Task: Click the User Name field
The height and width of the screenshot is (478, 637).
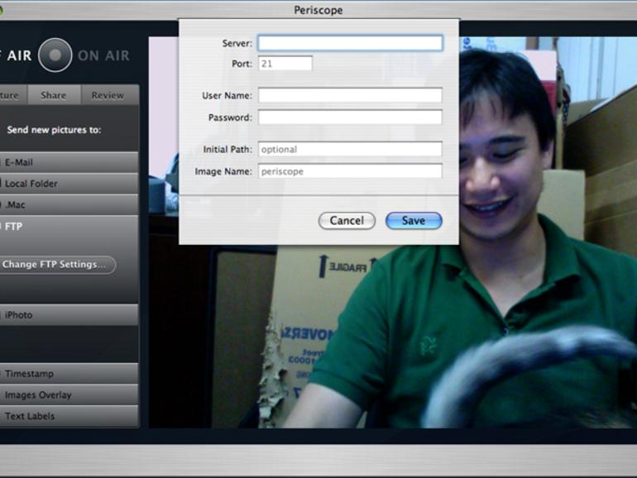Action: click(x=350, y=95)
